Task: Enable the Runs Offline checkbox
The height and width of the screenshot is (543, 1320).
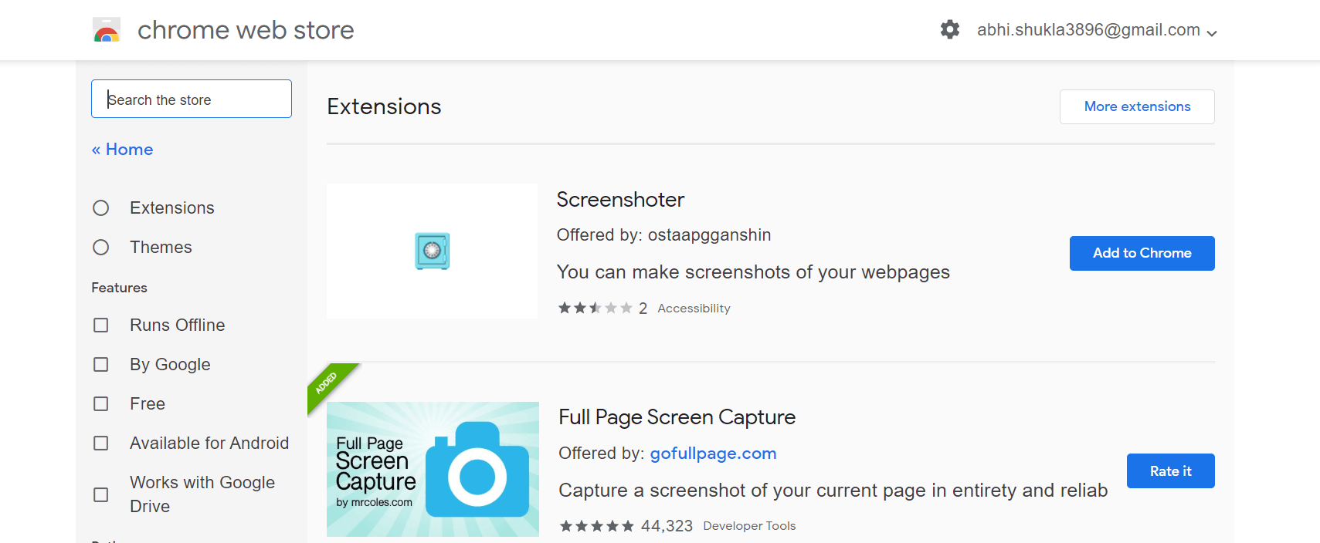Action: (x=101, y=325)
